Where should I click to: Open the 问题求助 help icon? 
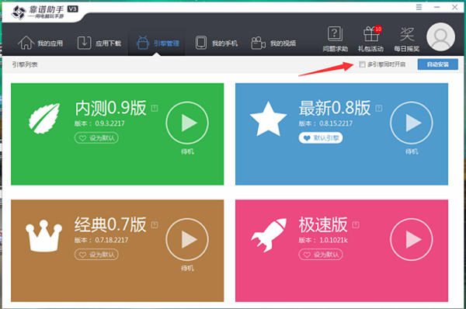(x=336, y=39)
